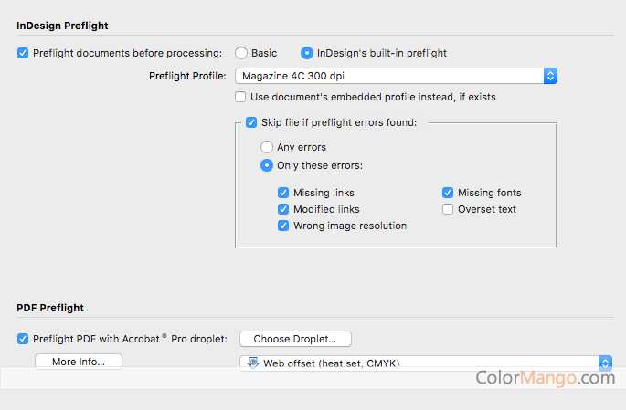626x410 pixels.
Task: Disable Wrong image resolution checkbox
Action: point(283,226)
